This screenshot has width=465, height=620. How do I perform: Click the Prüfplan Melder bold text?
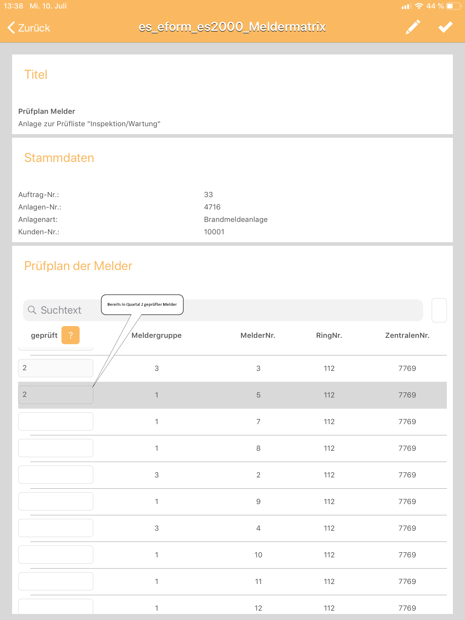[47, 111]
